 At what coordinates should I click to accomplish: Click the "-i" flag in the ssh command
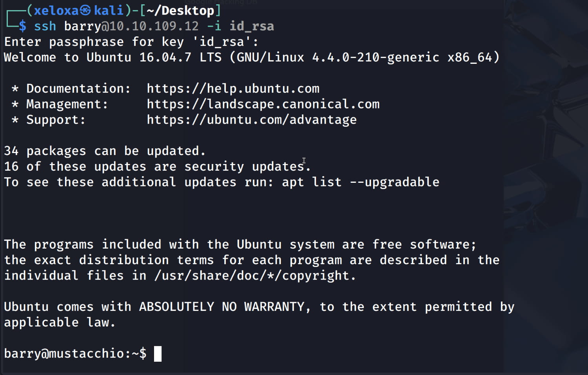pos(214,26)
